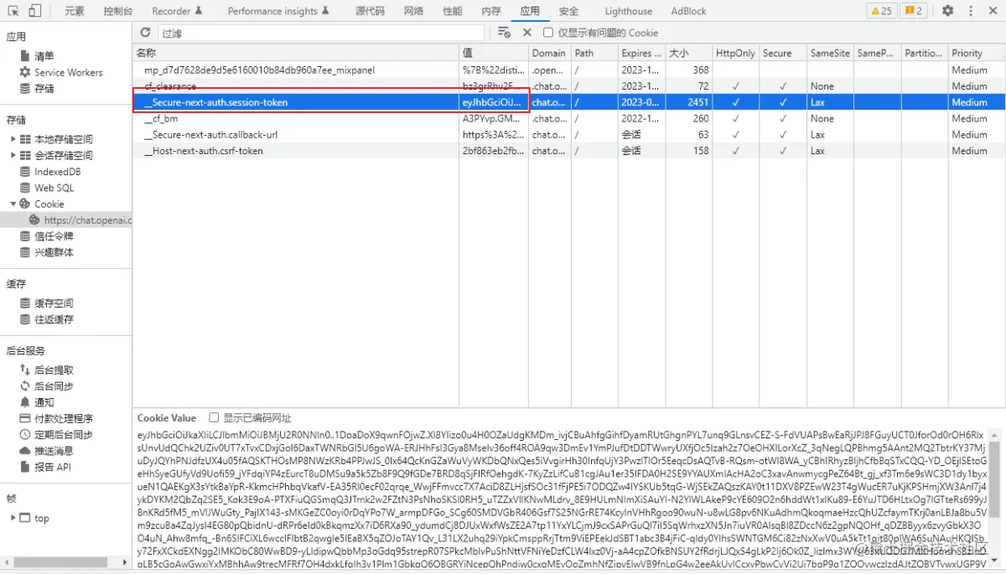Enable 仅显示有问题的 Cookie checkbox
Image resolution: width=1006 pixels, height=574 pixels.
548,33
